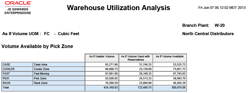Image resolution: width=248 pixels, height=93 pixels.
Task: Click the As If Volume Available column header
Action: (170, 58)
